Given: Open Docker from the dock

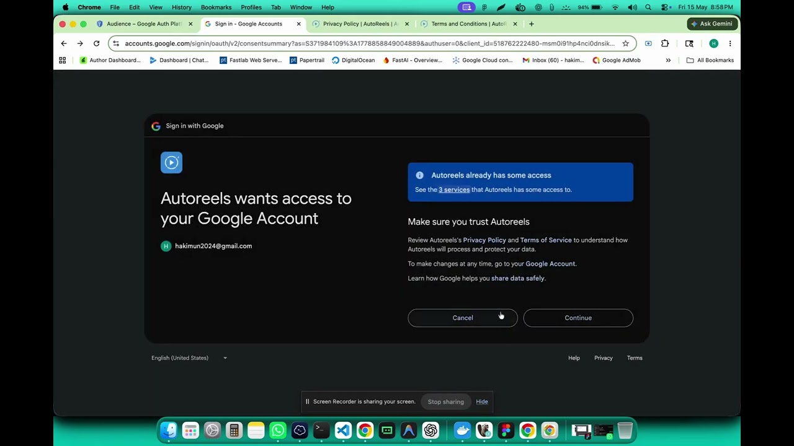Looking at the screenshot, I should click(462, 431).
